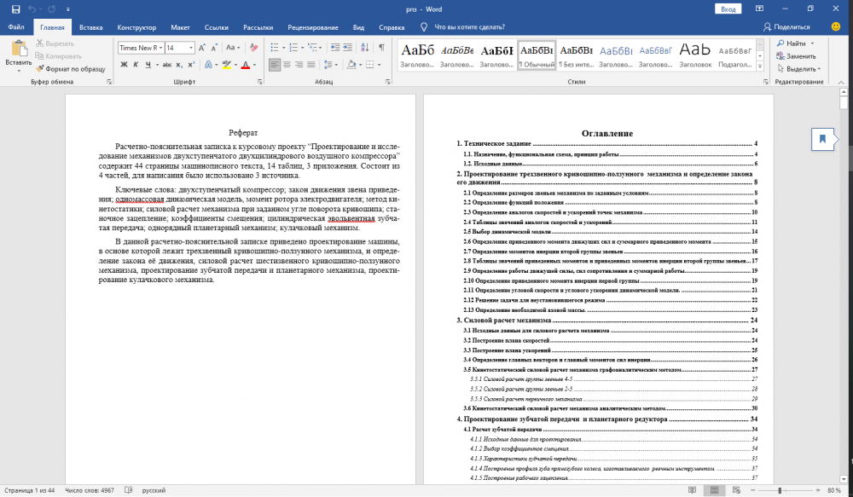Share the document via Поделиться
Image resolution: width=853 pixels, height=497 pixels.
click(x=786, y=26)
